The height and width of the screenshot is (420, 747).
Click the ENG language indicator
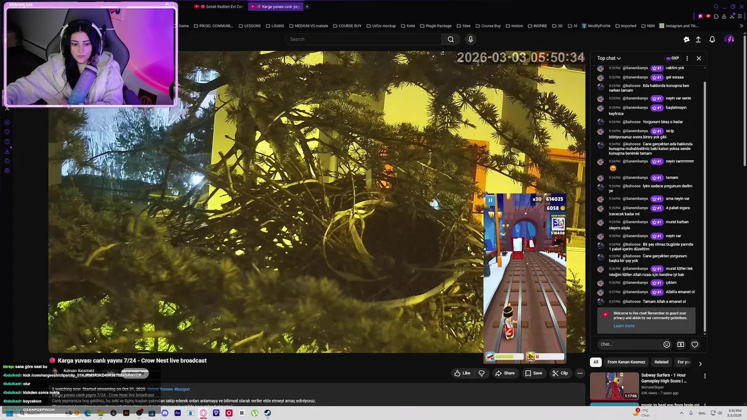coord(702,413)
